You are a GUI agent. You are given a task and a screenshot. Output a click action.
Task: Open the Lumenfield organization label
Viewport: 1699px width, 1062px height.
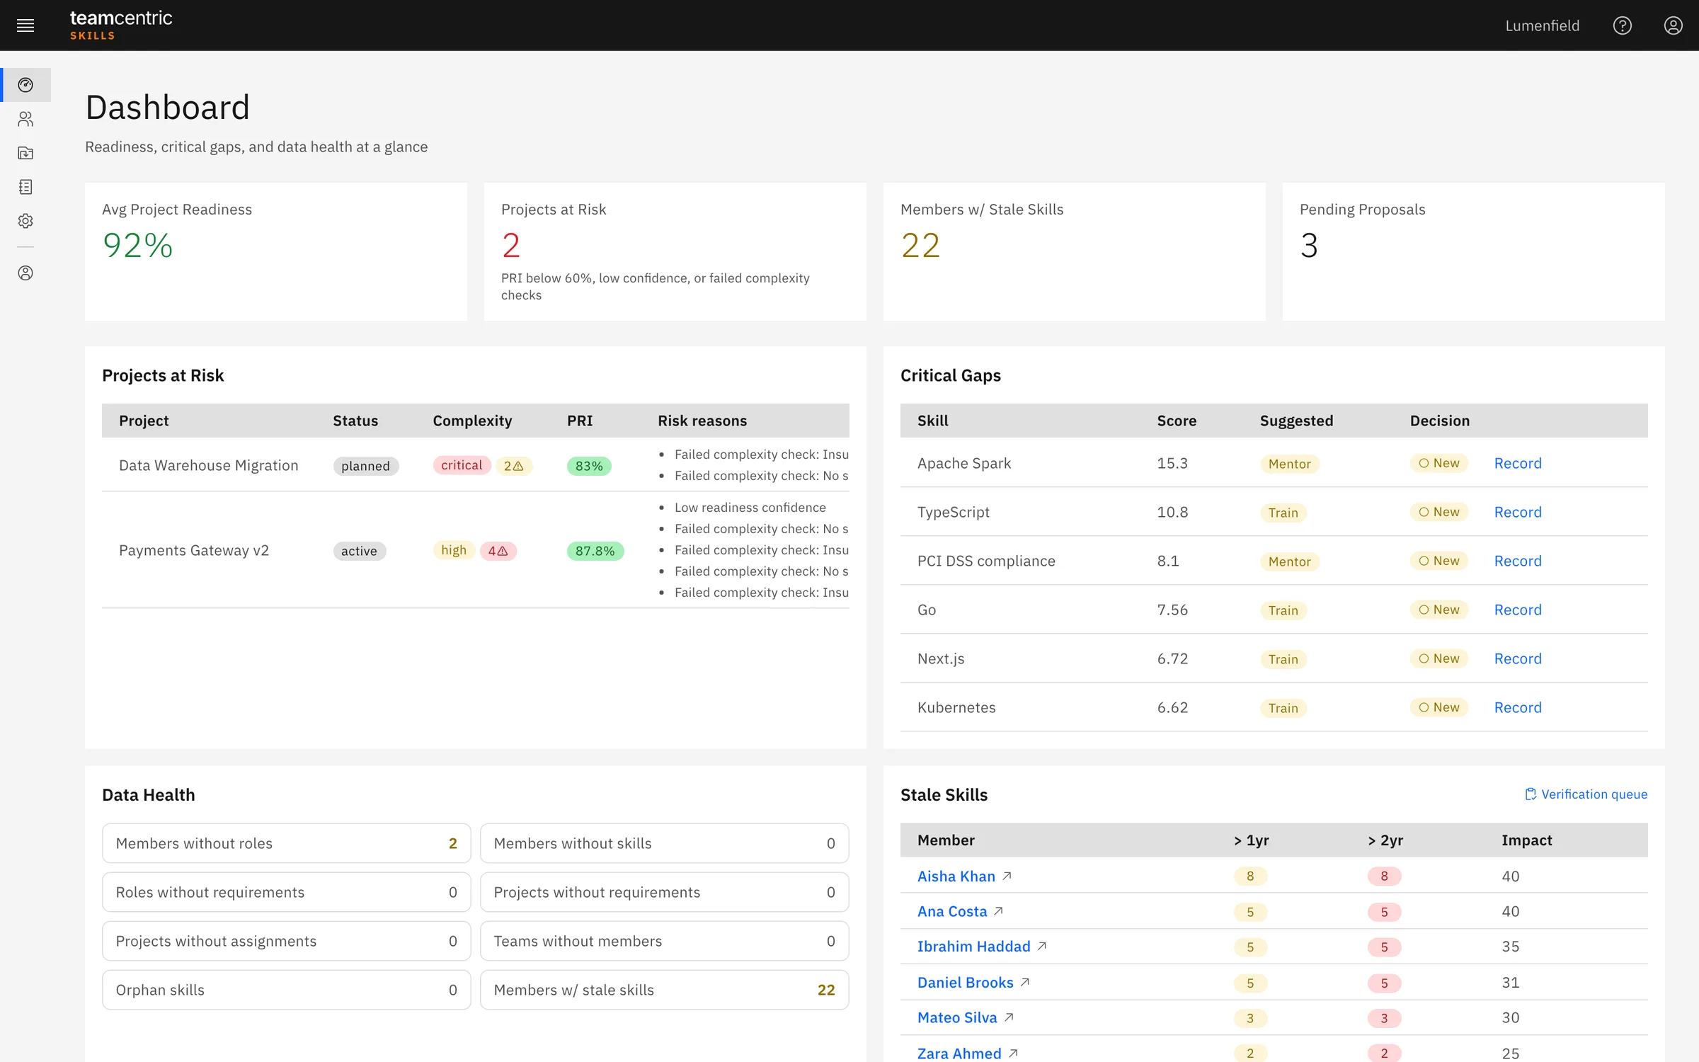pos(1543,25)
